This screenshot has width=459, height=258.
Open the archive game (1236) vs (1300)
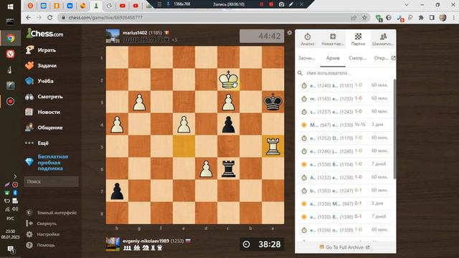(x=344, y=230)
